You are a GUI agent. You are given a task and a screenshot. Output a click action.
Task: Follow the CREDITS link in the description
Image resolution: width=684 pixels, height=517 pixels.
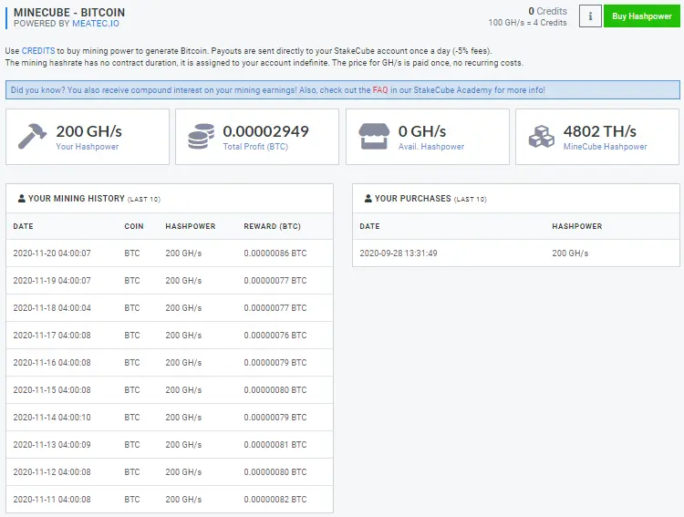(x=38, y=51)
